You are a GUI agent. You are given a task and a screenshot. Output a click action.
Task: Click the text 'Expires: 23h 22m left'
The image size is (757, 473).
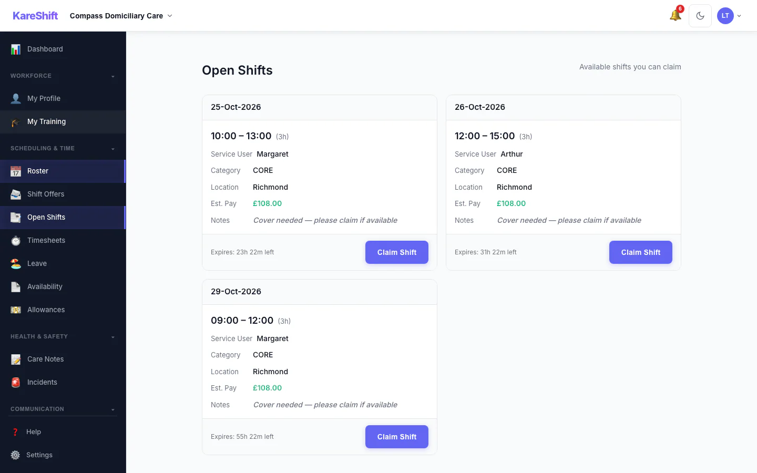tap(242, 252)
